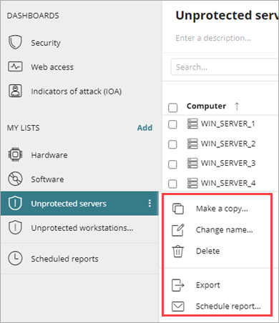Screen dimensions: 279x323
Task: Open the Unprotected servers three-dot menu
Action: pyautogui.click(x=150, y=203)
